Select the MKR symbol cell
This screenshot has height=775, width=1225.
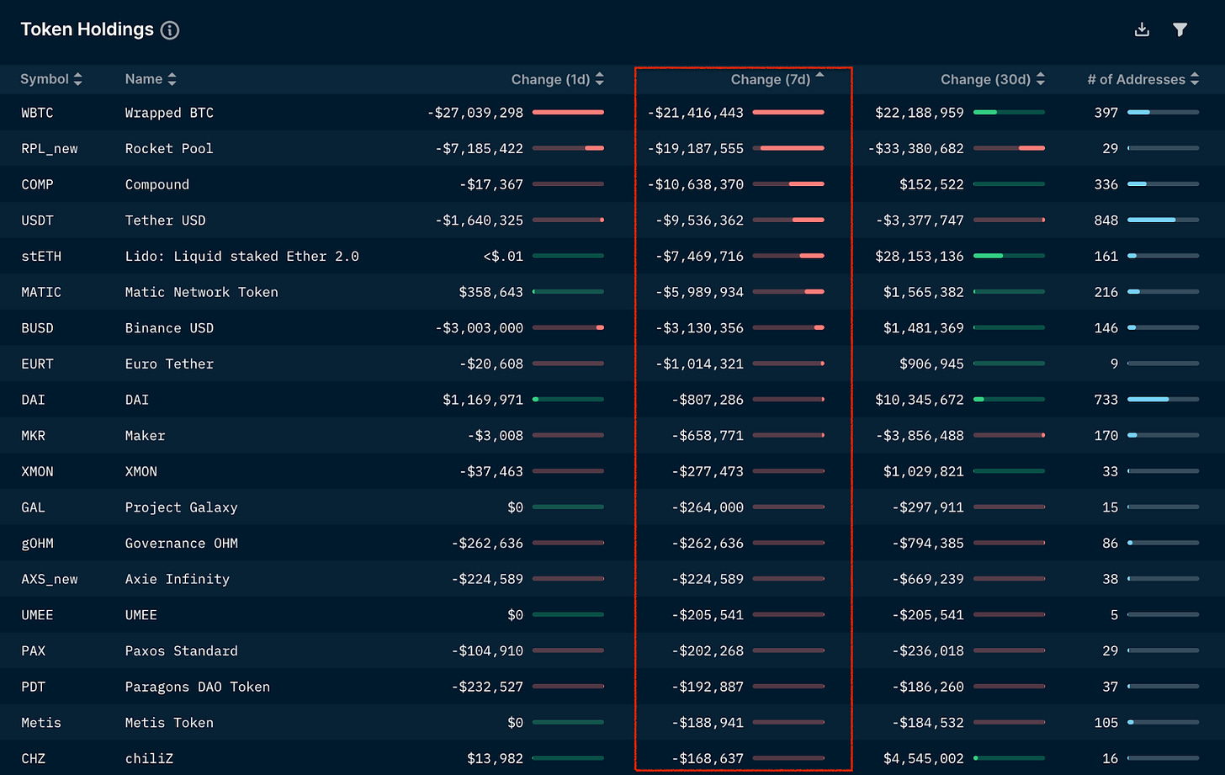coord(34,436)
